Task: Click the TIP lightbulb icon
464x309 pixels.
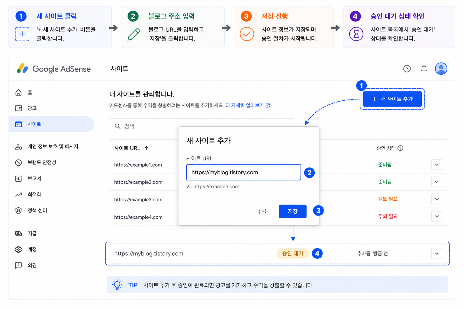Action: pos(117,285)
